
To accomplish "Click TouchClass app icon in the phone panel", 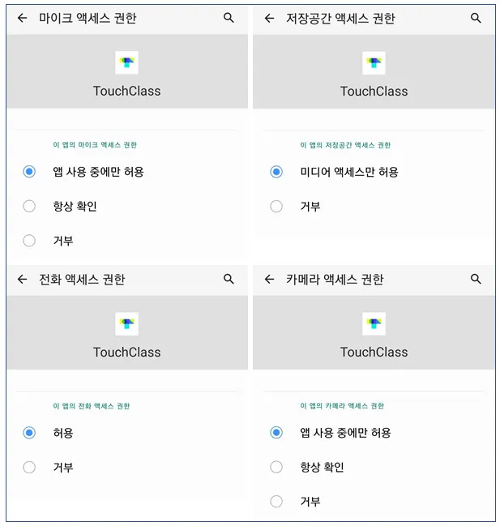I will tap(126, 323).
